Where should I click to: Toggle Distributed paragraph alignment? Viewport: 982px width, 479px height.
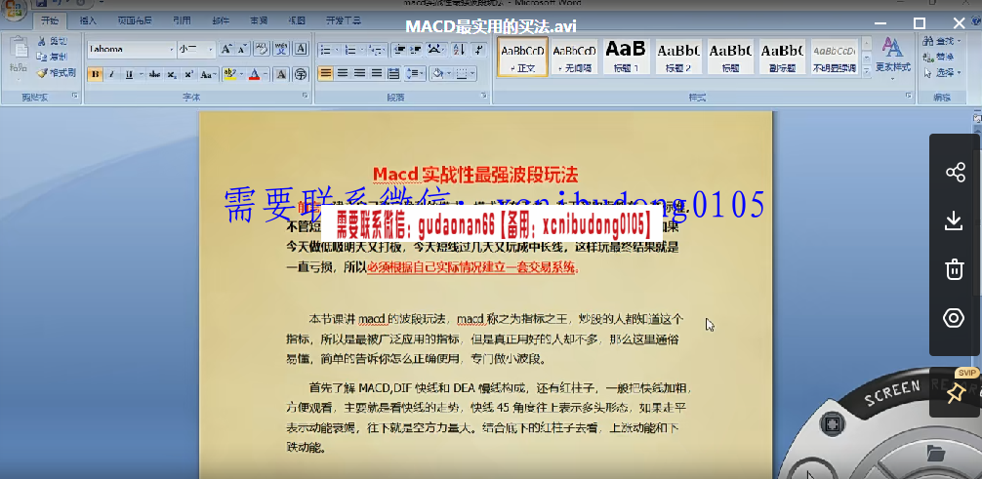(393, 74)
